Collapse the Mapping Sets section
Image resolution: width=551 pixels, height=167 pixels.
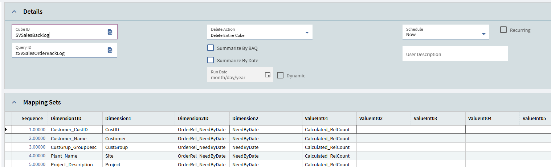click(x=14, y=102)
